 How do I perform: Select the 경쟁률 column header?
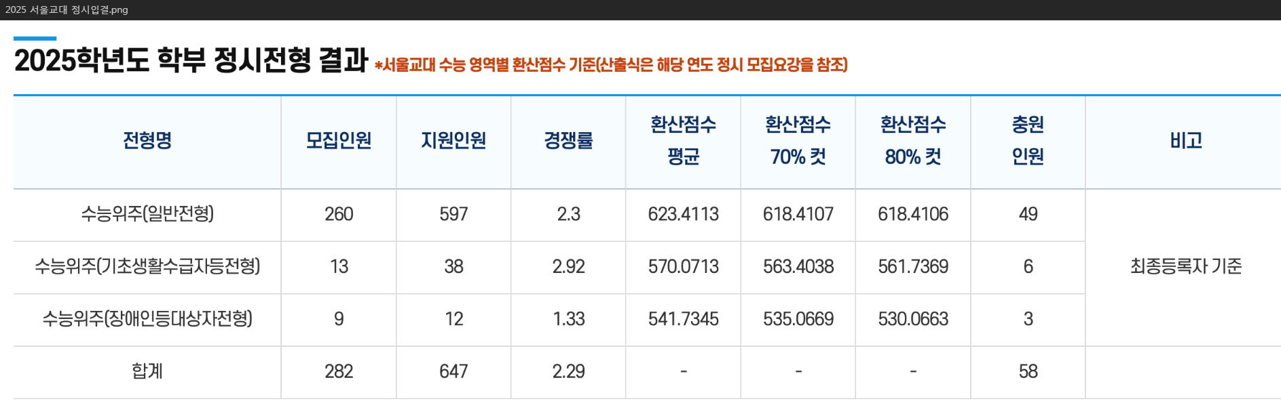(x=568, y=141)
